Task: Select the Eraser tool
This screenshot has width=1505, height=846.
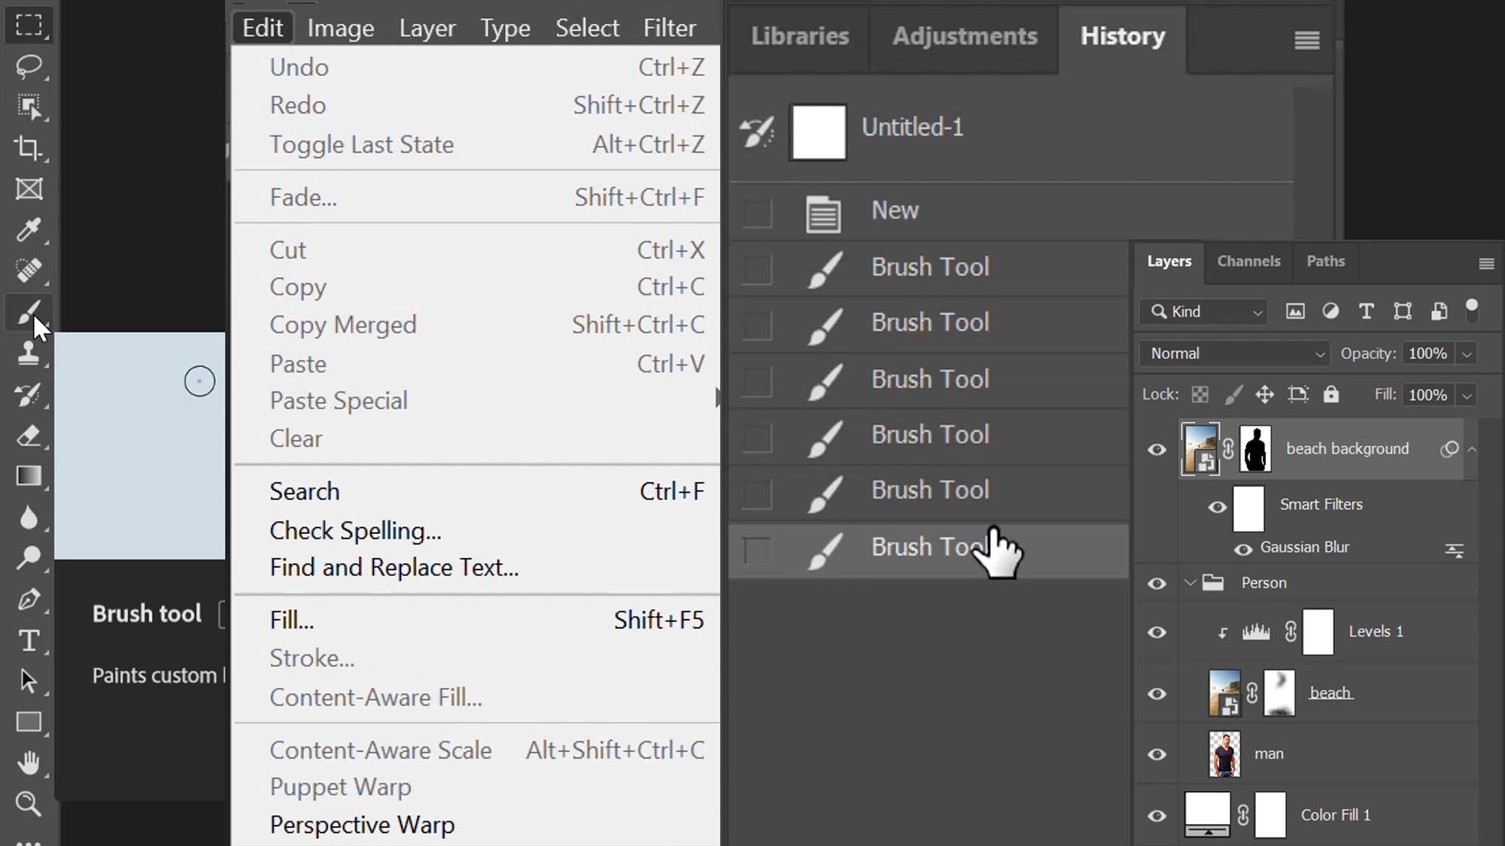Action: (x=29, y=436)
